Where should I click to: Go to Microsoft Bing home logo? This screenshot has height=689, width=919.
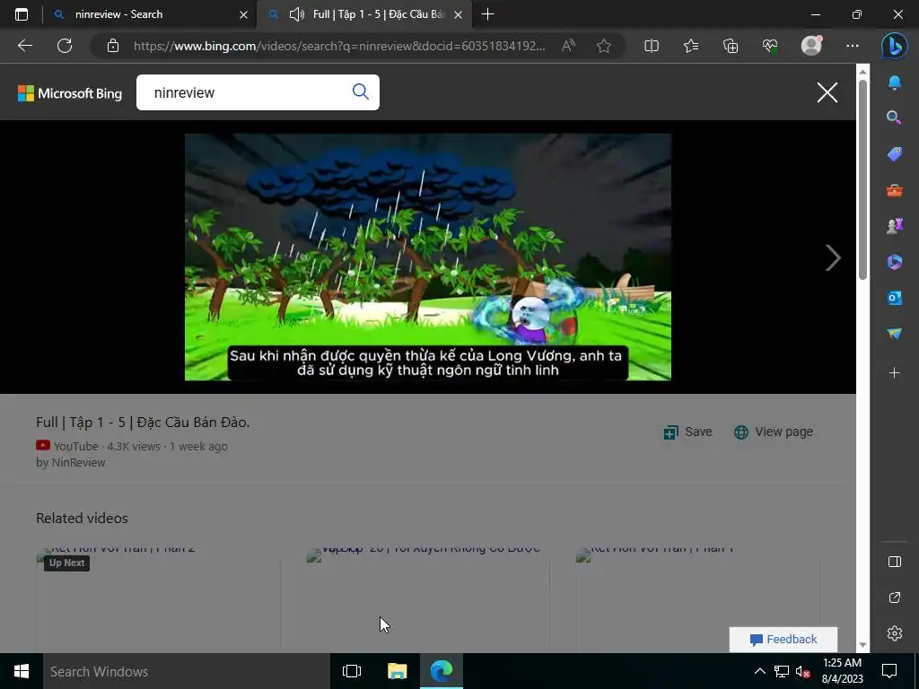click(x=70, y=93)
